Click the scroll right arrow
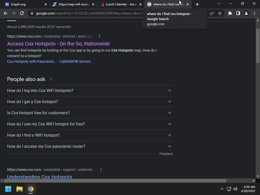The image size is (260, 195). 254,181
